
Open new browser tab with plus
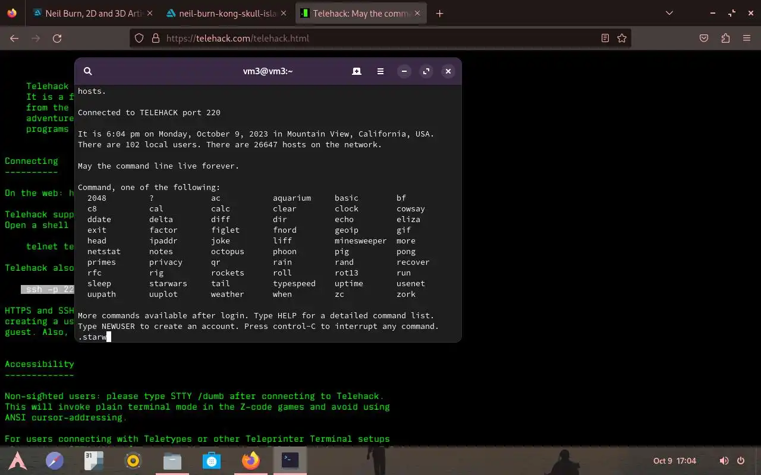coord(439,13)
